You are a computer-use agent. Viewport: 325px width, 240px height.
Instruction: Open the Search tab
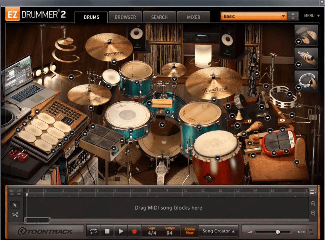[159, 17]
